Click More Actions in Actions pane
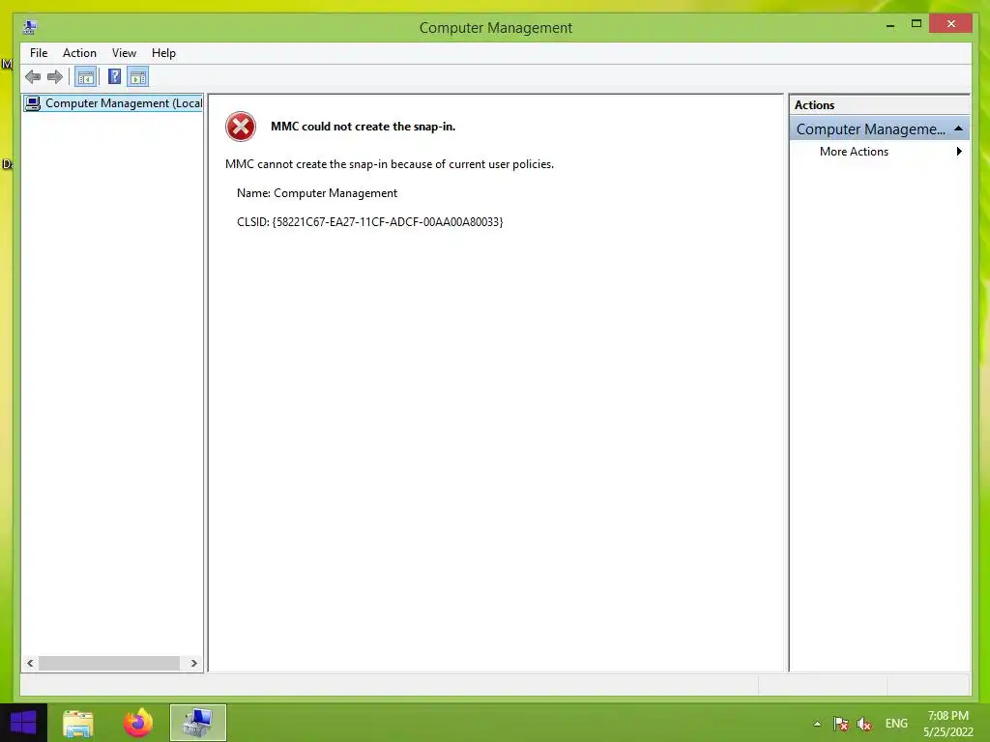990x742 pixels. tap(854, 152)
